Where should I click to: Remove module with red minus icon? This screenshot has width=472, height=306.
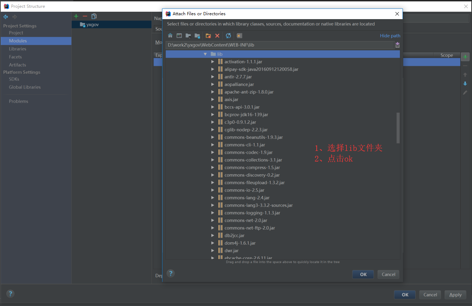pyautogui.click(x=85, y=16)
